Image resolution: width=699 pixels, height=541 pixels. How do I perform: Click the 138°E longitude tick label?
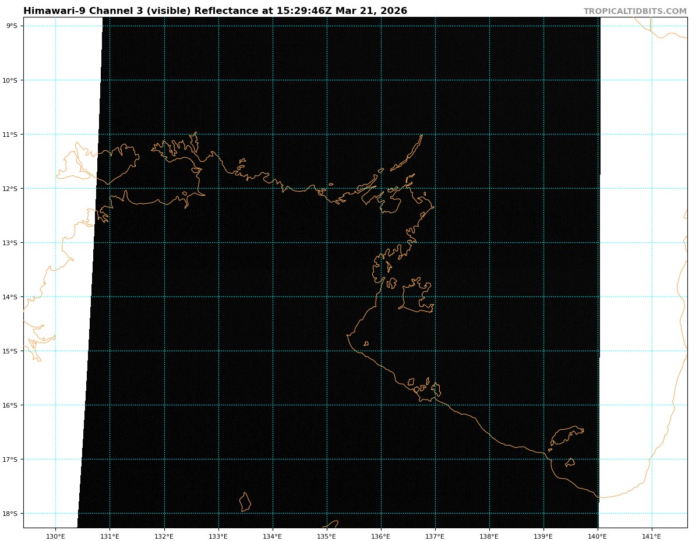click(489, 536)
